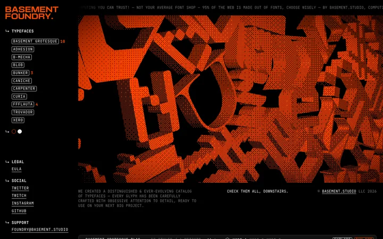383x239 pixels.
Task: Click the Support section heading
Action: coord(20,223)
